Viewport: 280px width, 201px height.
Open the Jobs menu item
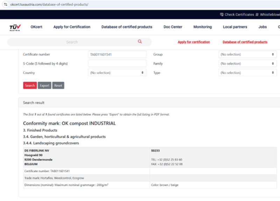pos(262,27)
